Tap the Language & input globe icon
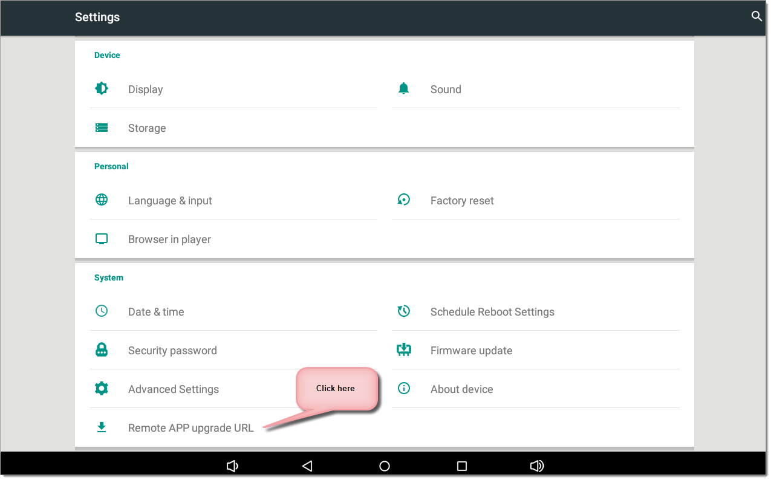Image resolution: width=771 pixels, height=480 pixels. 102,200
